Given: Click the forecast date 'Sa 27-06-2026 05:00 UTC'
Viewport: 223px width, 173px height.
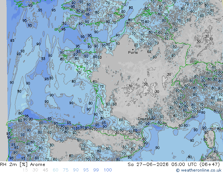Looking at the screenshot, I should 163,165.
